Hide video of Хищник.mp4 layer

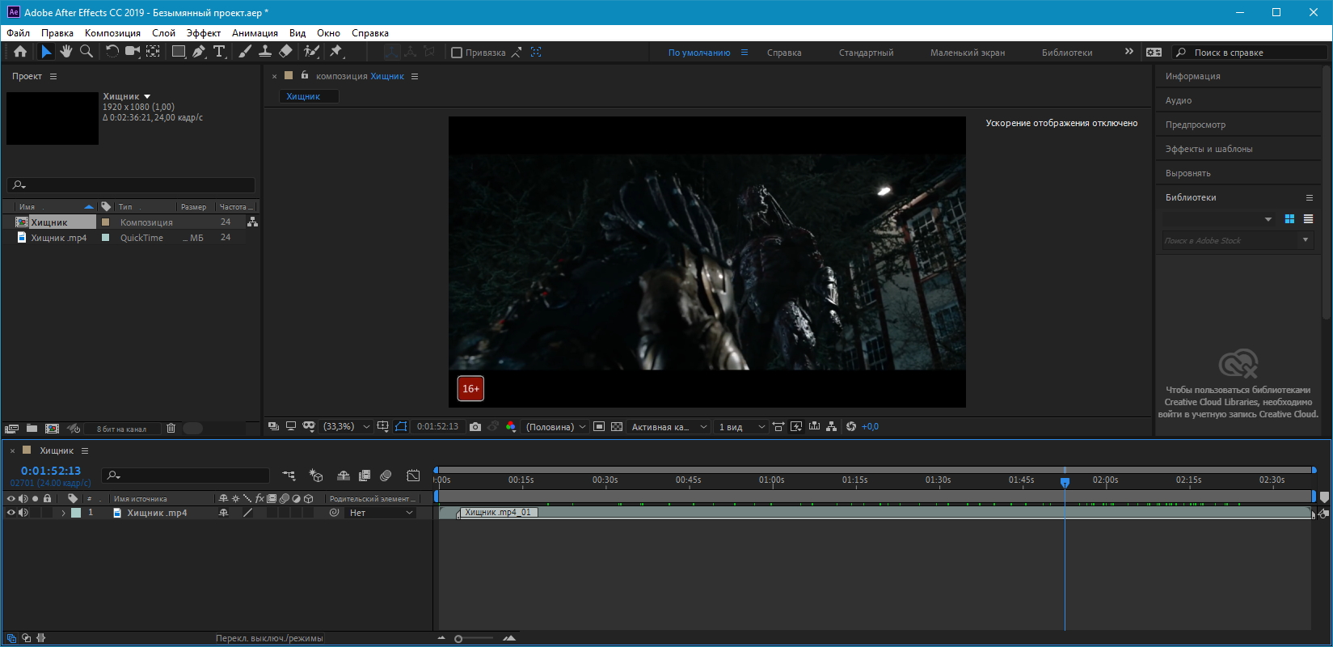point(11,513)
